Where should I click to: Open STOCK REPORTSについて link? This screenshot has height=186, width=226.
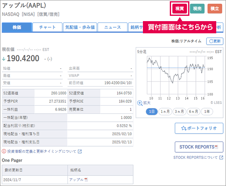pos(195,158)
